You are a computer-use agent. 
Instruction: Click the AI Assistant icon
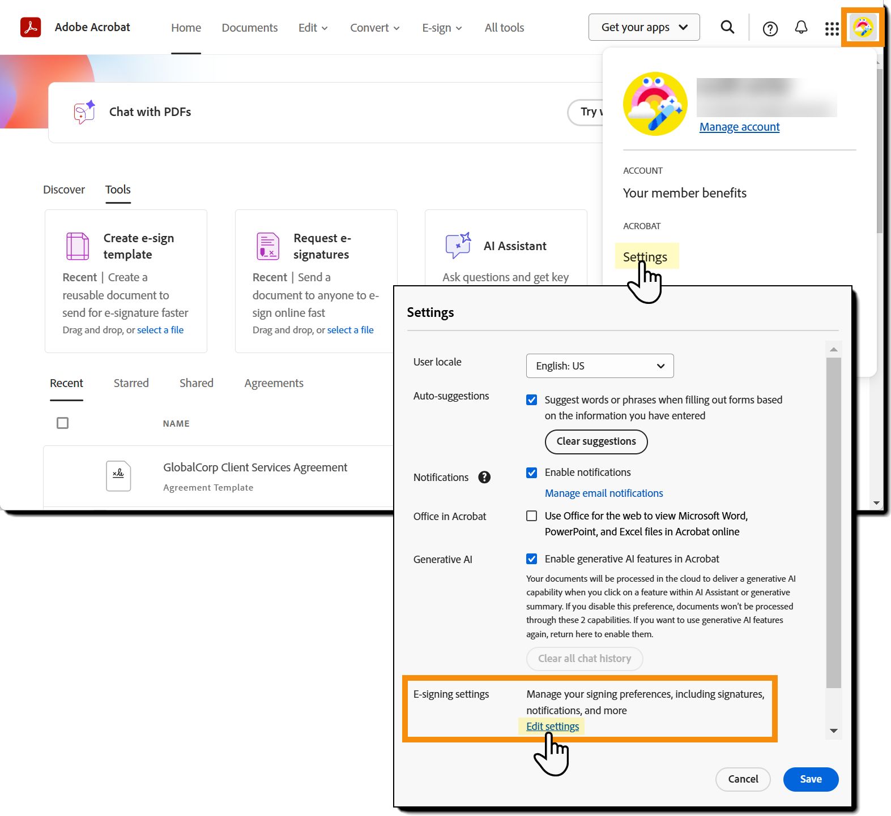point(458,246)
